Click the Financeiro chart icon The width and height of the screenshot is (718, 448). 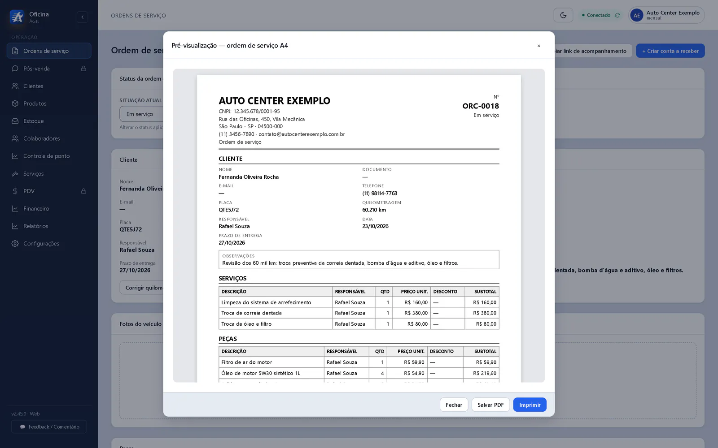pyautogui.click(x=15, y=208)
